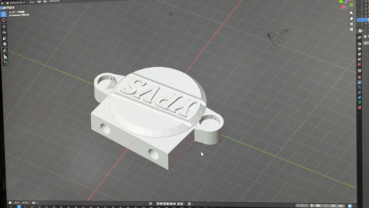Open the オブジェクトモード mode dropdown
The width and height of the screenshot is (369, 208).
point(17,2)
